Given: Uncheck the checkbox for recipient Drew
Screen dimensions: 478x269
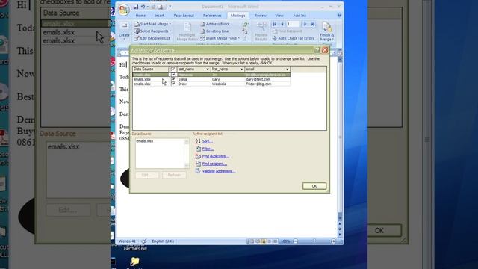Looking at the screenshot, I should coord(173,84).
